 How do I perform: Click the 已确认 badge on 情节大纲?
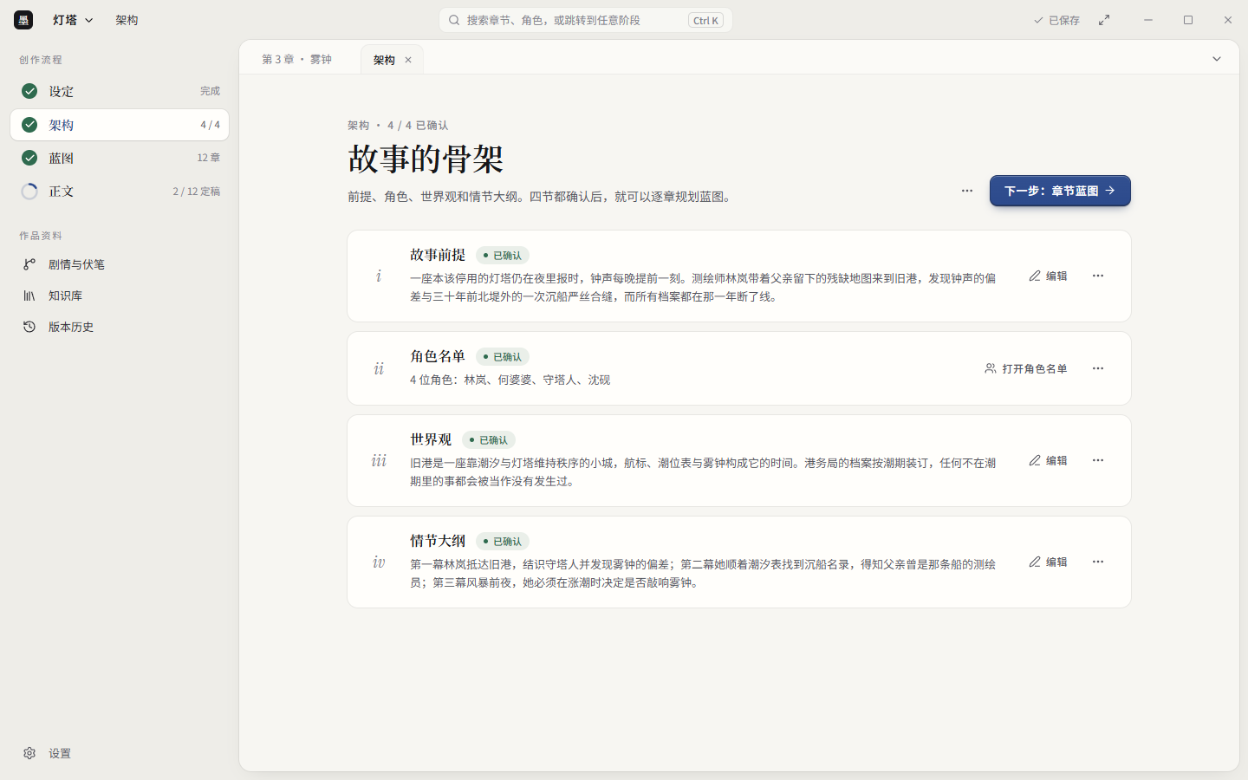point(503,542)
